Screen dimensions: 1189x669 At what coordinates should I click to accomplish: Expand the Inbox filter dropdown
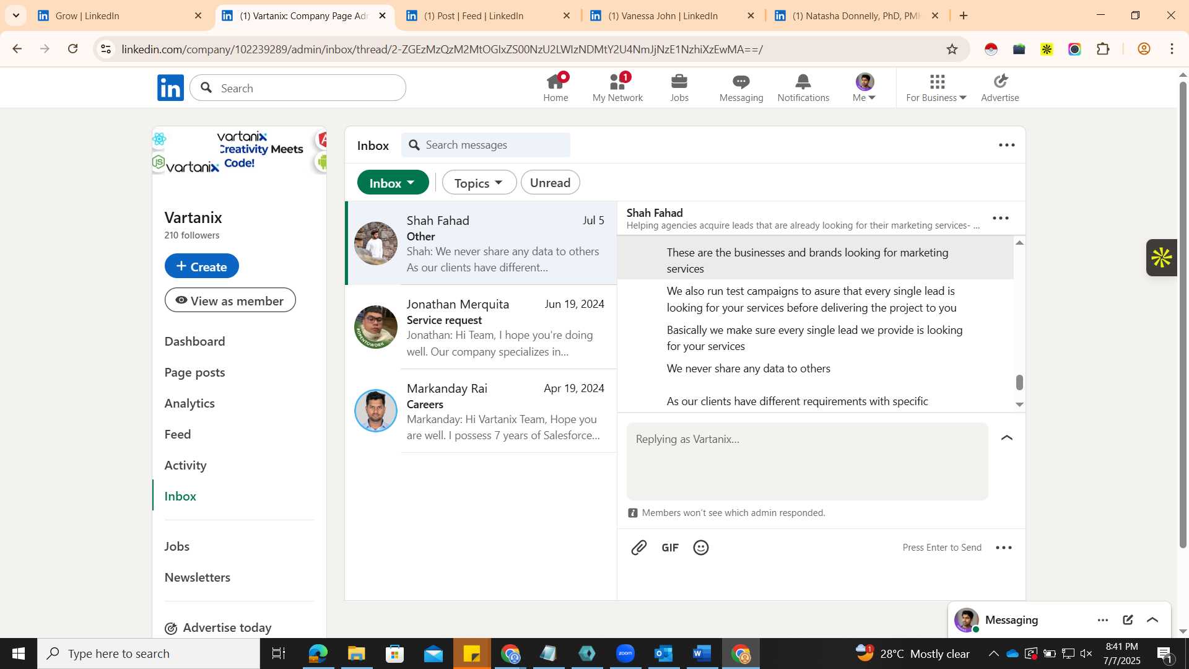[x=393, y=183]
